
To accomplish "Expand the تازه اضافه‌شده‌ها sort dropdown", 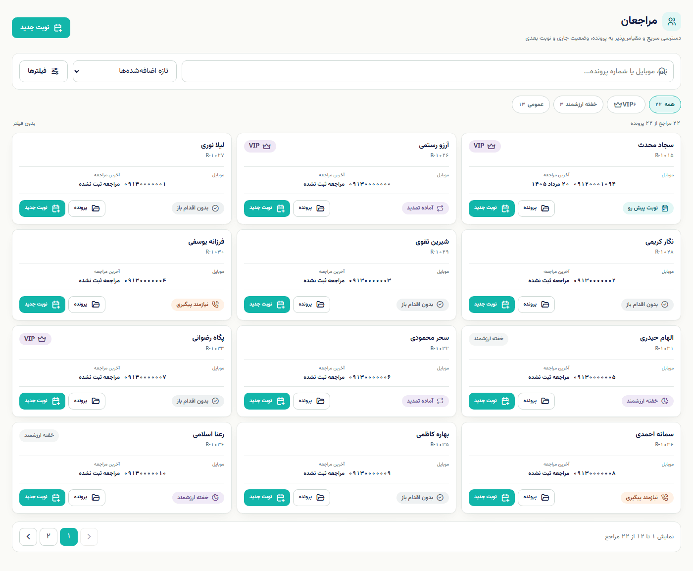I will 125,71.
